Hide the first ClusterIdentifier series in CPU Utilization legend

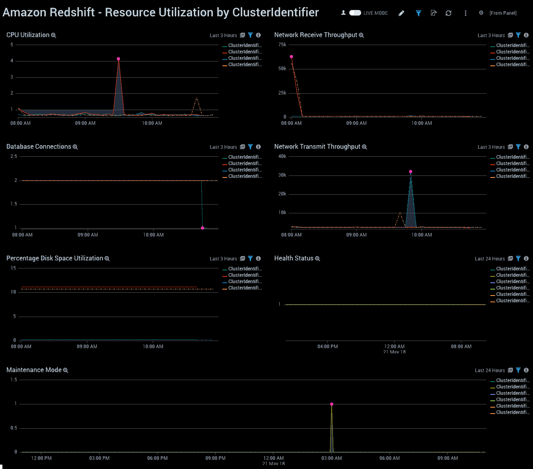[242, 45]
